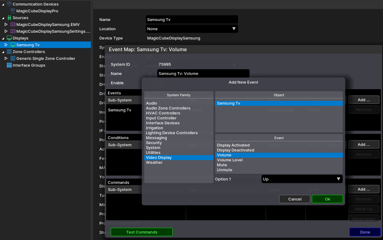Select Irrigation system family
383x240 pixels.
point(179,128)
